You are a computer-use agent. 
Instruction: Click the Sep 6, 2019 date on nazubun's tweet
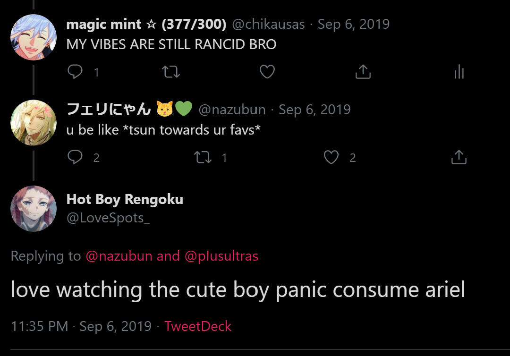[314, 110]
